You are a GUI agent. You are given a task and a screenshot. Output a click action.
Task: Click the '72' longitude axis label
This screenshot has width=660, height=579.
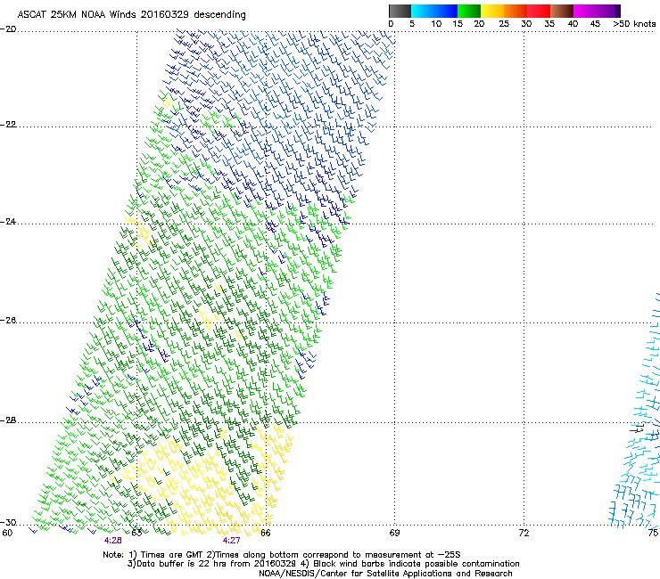click(524, 534)
